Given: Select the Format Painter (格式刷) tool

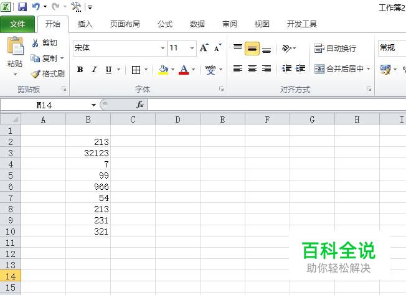Looking at the screenshot, I should click(x=48, y=73).
